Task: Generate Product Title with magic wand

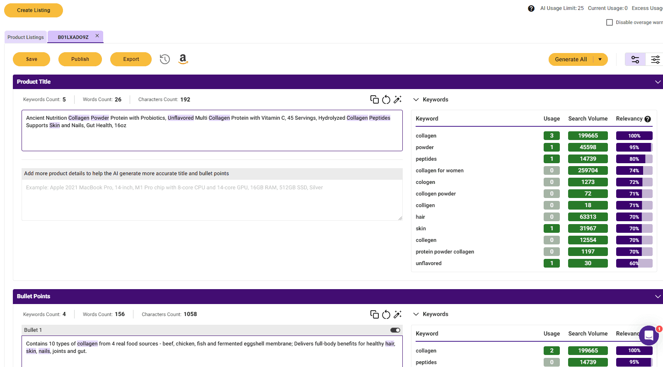Action: click(x=398, y=99)
